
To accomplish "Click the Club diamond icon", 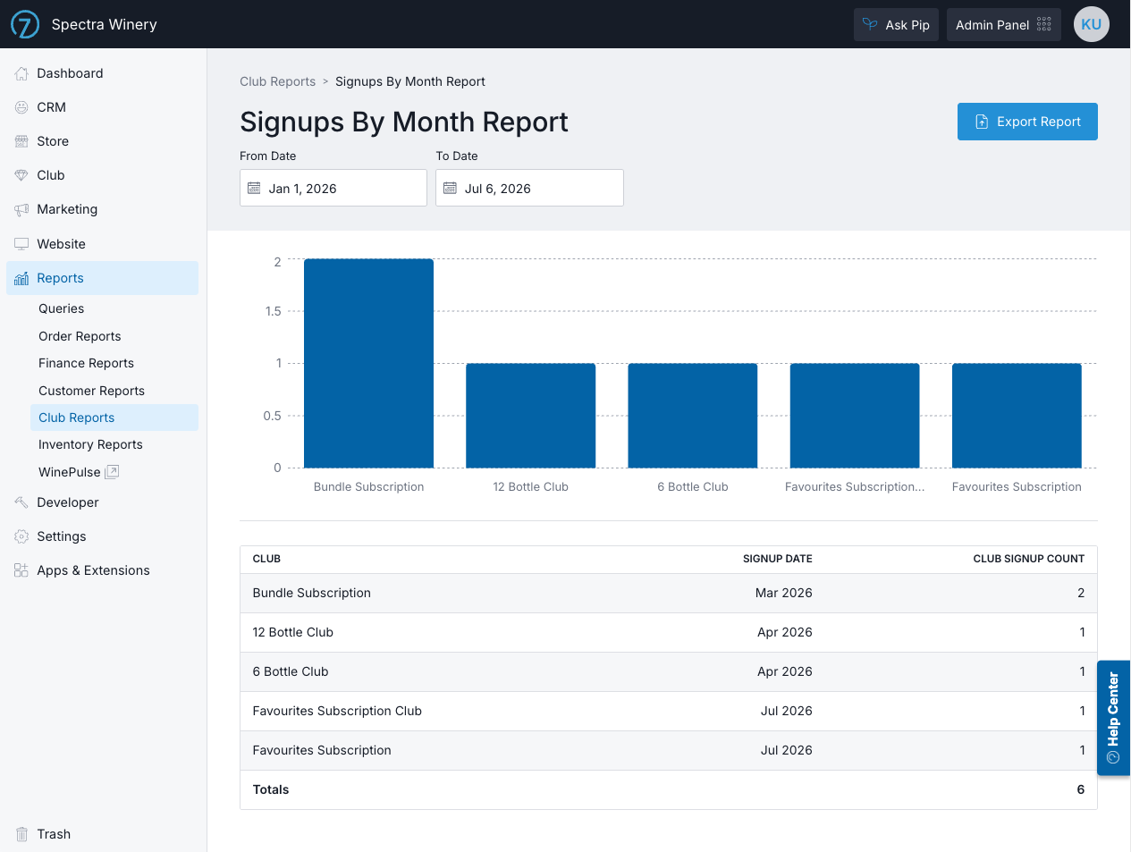I will 21,175.
